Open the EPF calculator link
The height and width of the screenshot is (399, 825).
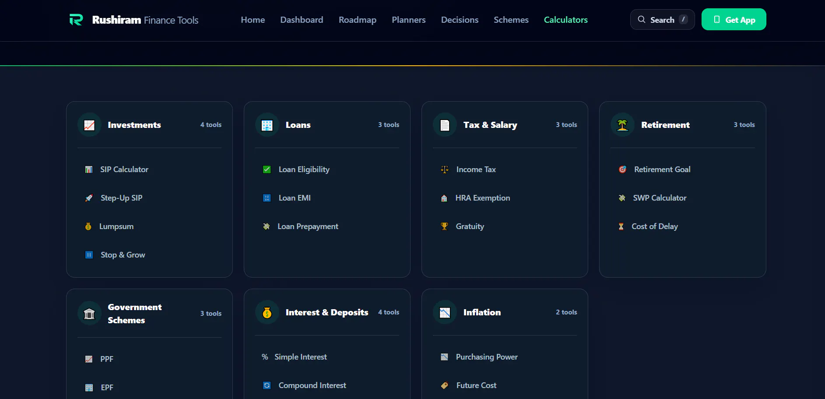pyautogui.click(x=107, y=388)
